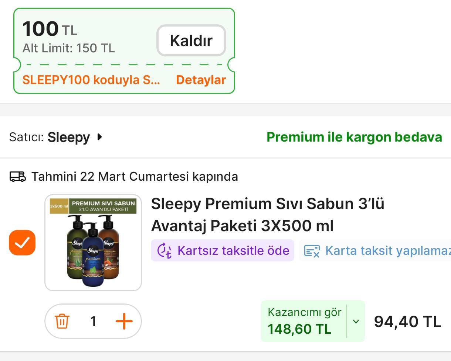Delete the product with the trash icon

(x=62, y=321)
